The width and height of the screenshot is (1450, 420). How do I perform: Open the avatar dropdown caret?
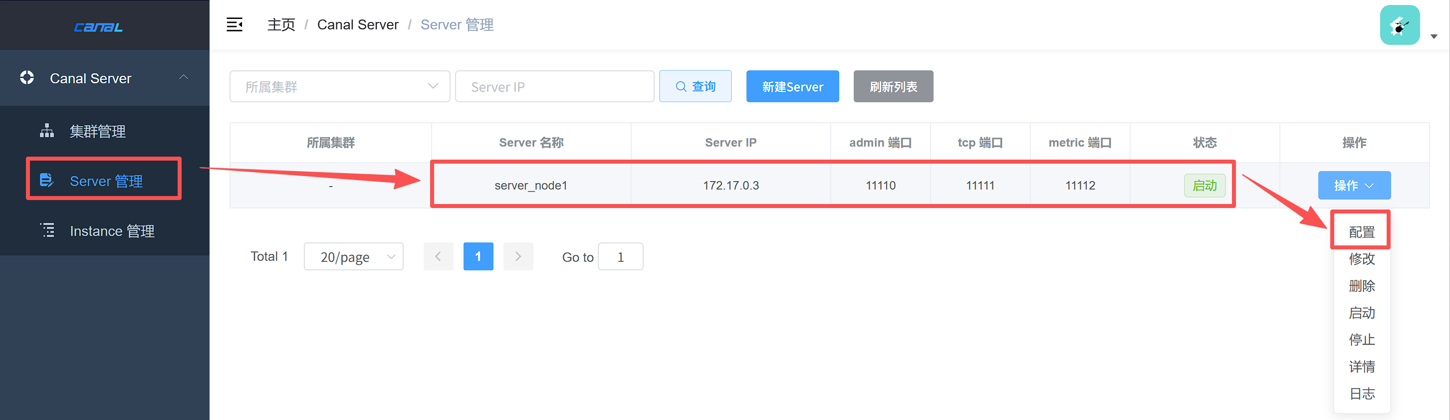tap(1434, 36)
